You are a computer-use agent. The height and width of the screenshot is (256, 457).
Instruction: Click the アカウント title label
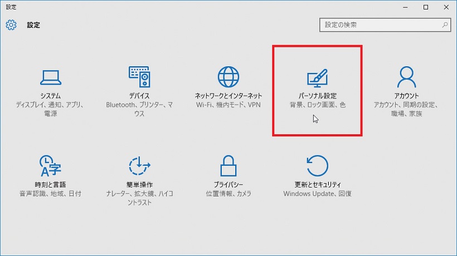(x=407, y=96)
